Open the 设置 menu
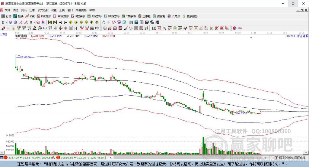Viewport: 309px width, 167px height. [x=54, y=10]
